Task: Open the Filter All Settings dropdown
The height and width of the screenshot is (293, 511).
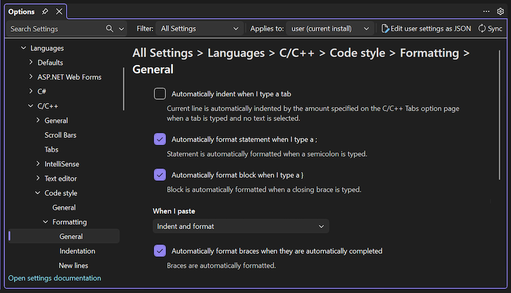Action: pos(199,29)
